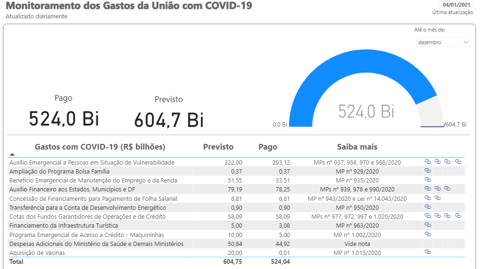Click the ascending sort arrow under table header
Viewport: 484px width, 269px height.
pyautogui.click(x=12, y=154)
